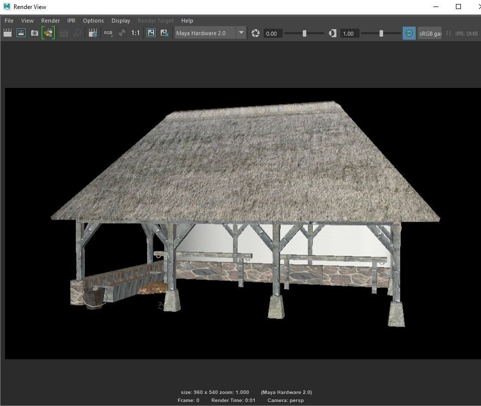
Task: Reset gamma using the half-circle contrast icon
Action: (x=332, y=33)
